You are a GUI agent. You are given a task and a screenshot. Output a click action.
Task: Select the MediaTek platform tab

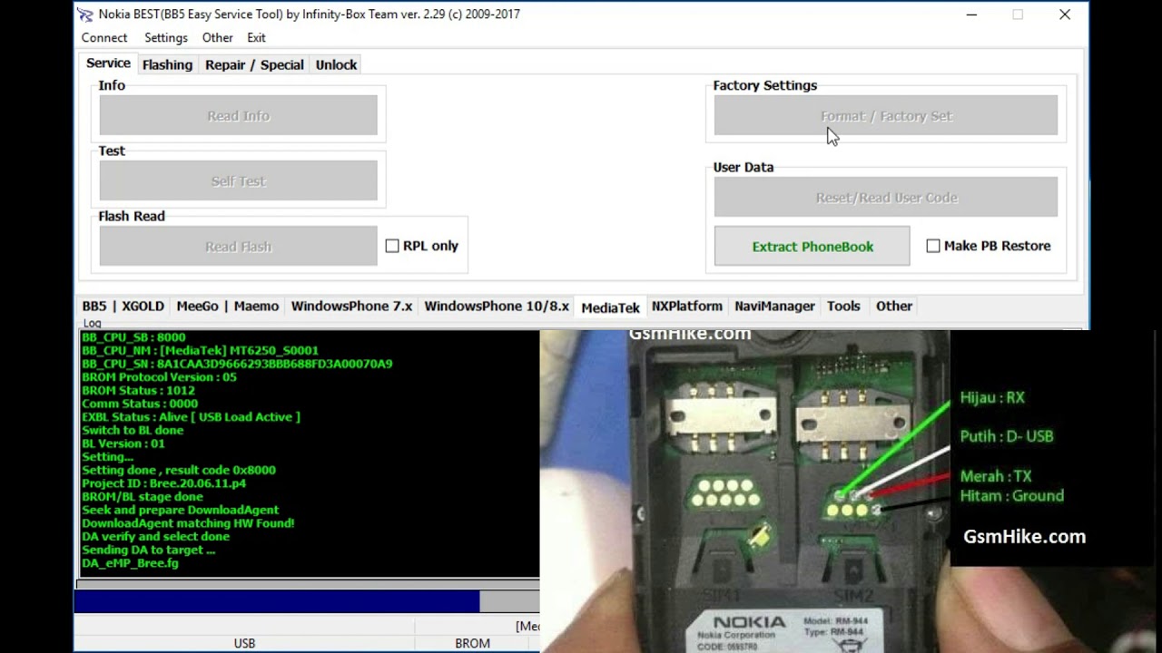(610, 307)
